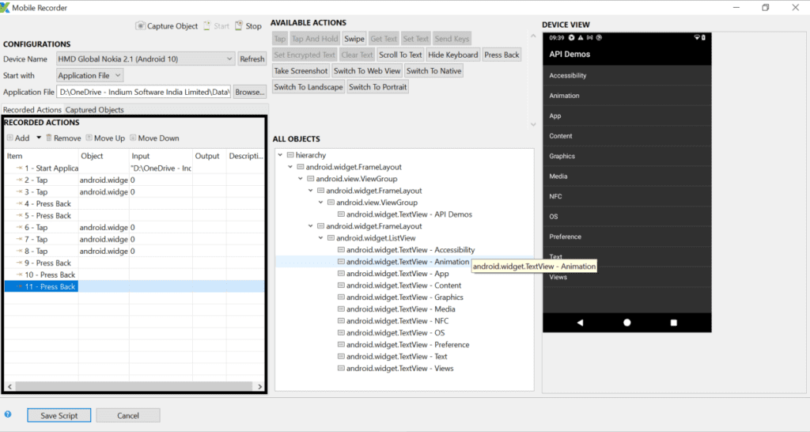The height and width of the screenshot is (432, 810).
Task: Click the Add action plus icon
Action: [9, 138]
